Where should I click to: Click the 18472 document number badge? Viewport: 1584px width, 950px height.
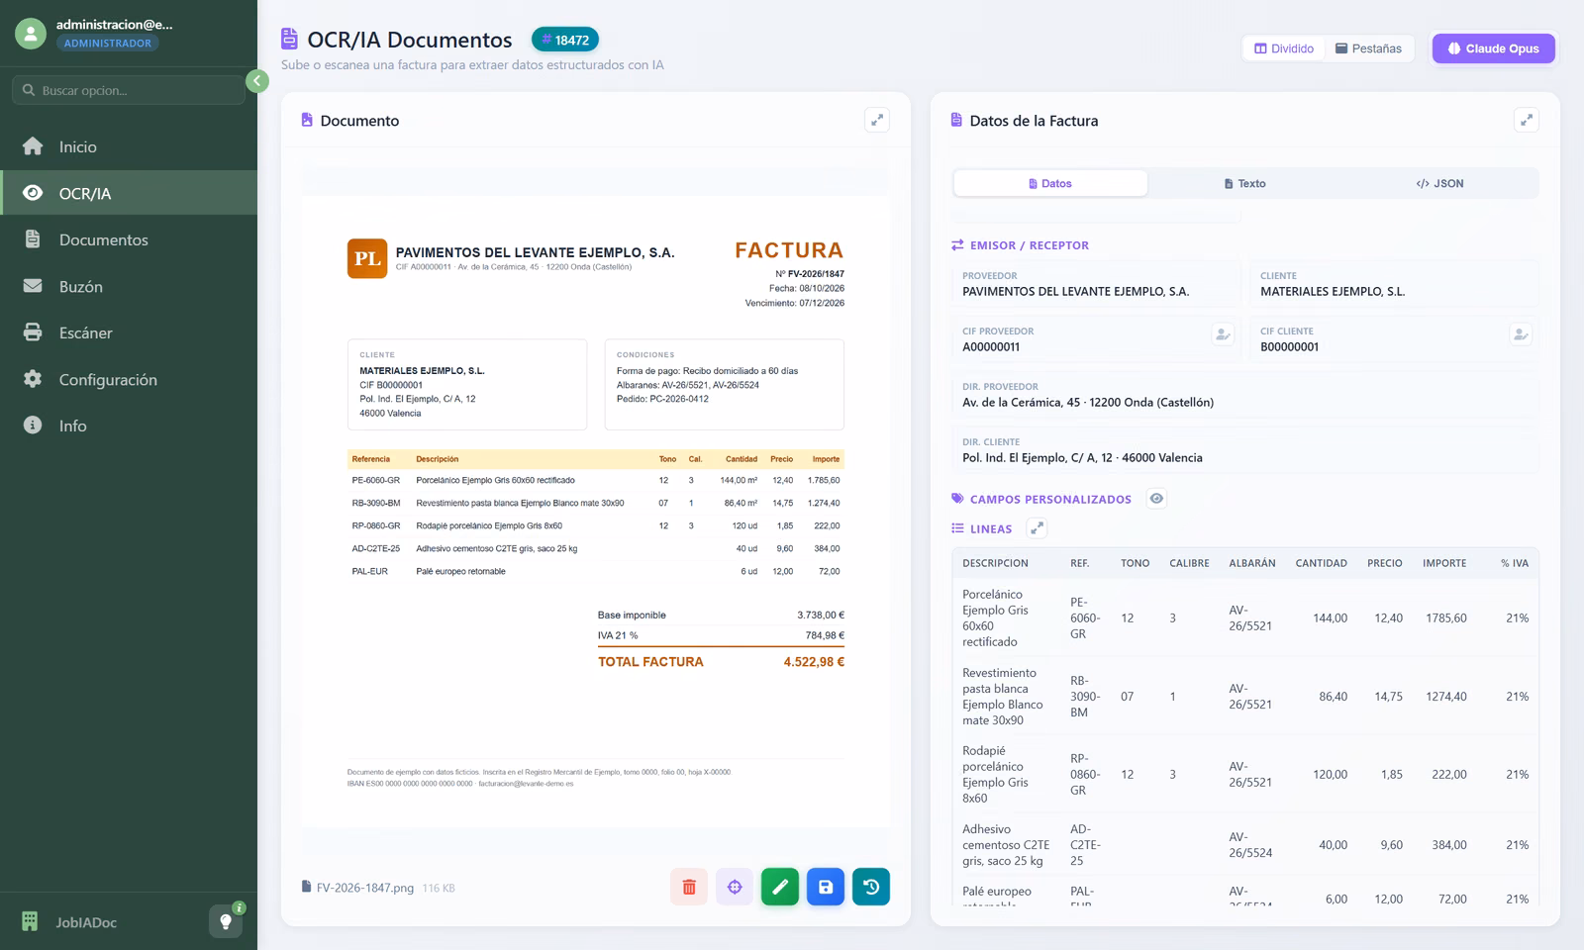coord(565,40)
